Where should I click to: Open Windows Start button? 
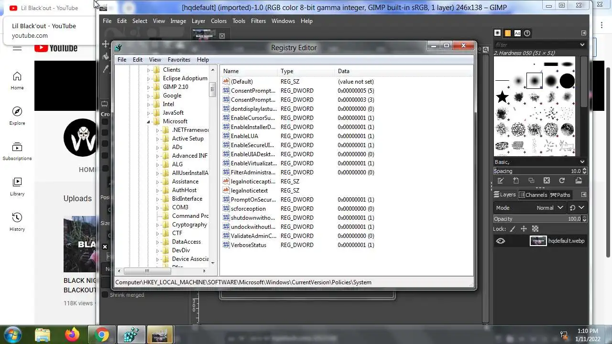[x=12, y=334]
